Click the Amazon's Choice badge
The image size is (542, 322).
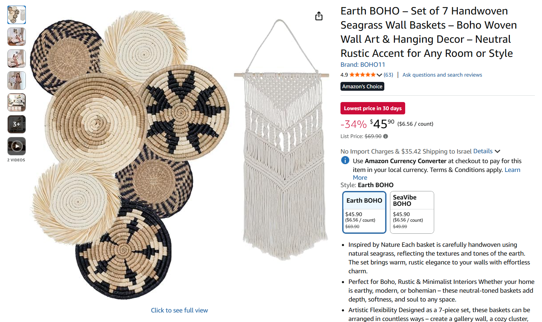[x=362, y=87]
